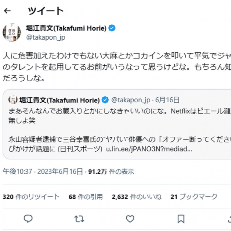The image size is (231, 231).
Task: View the 320 件のリツイート list
Action: (x=31, y=197)
